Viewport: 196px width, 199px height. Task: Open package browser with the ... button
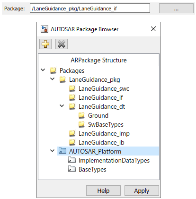176,9
